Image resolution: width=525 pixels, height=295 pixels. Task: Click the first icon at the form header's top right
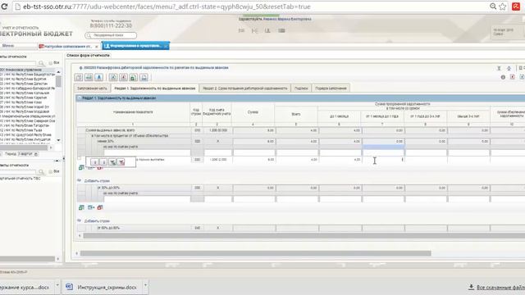click(x=499, y=68)
